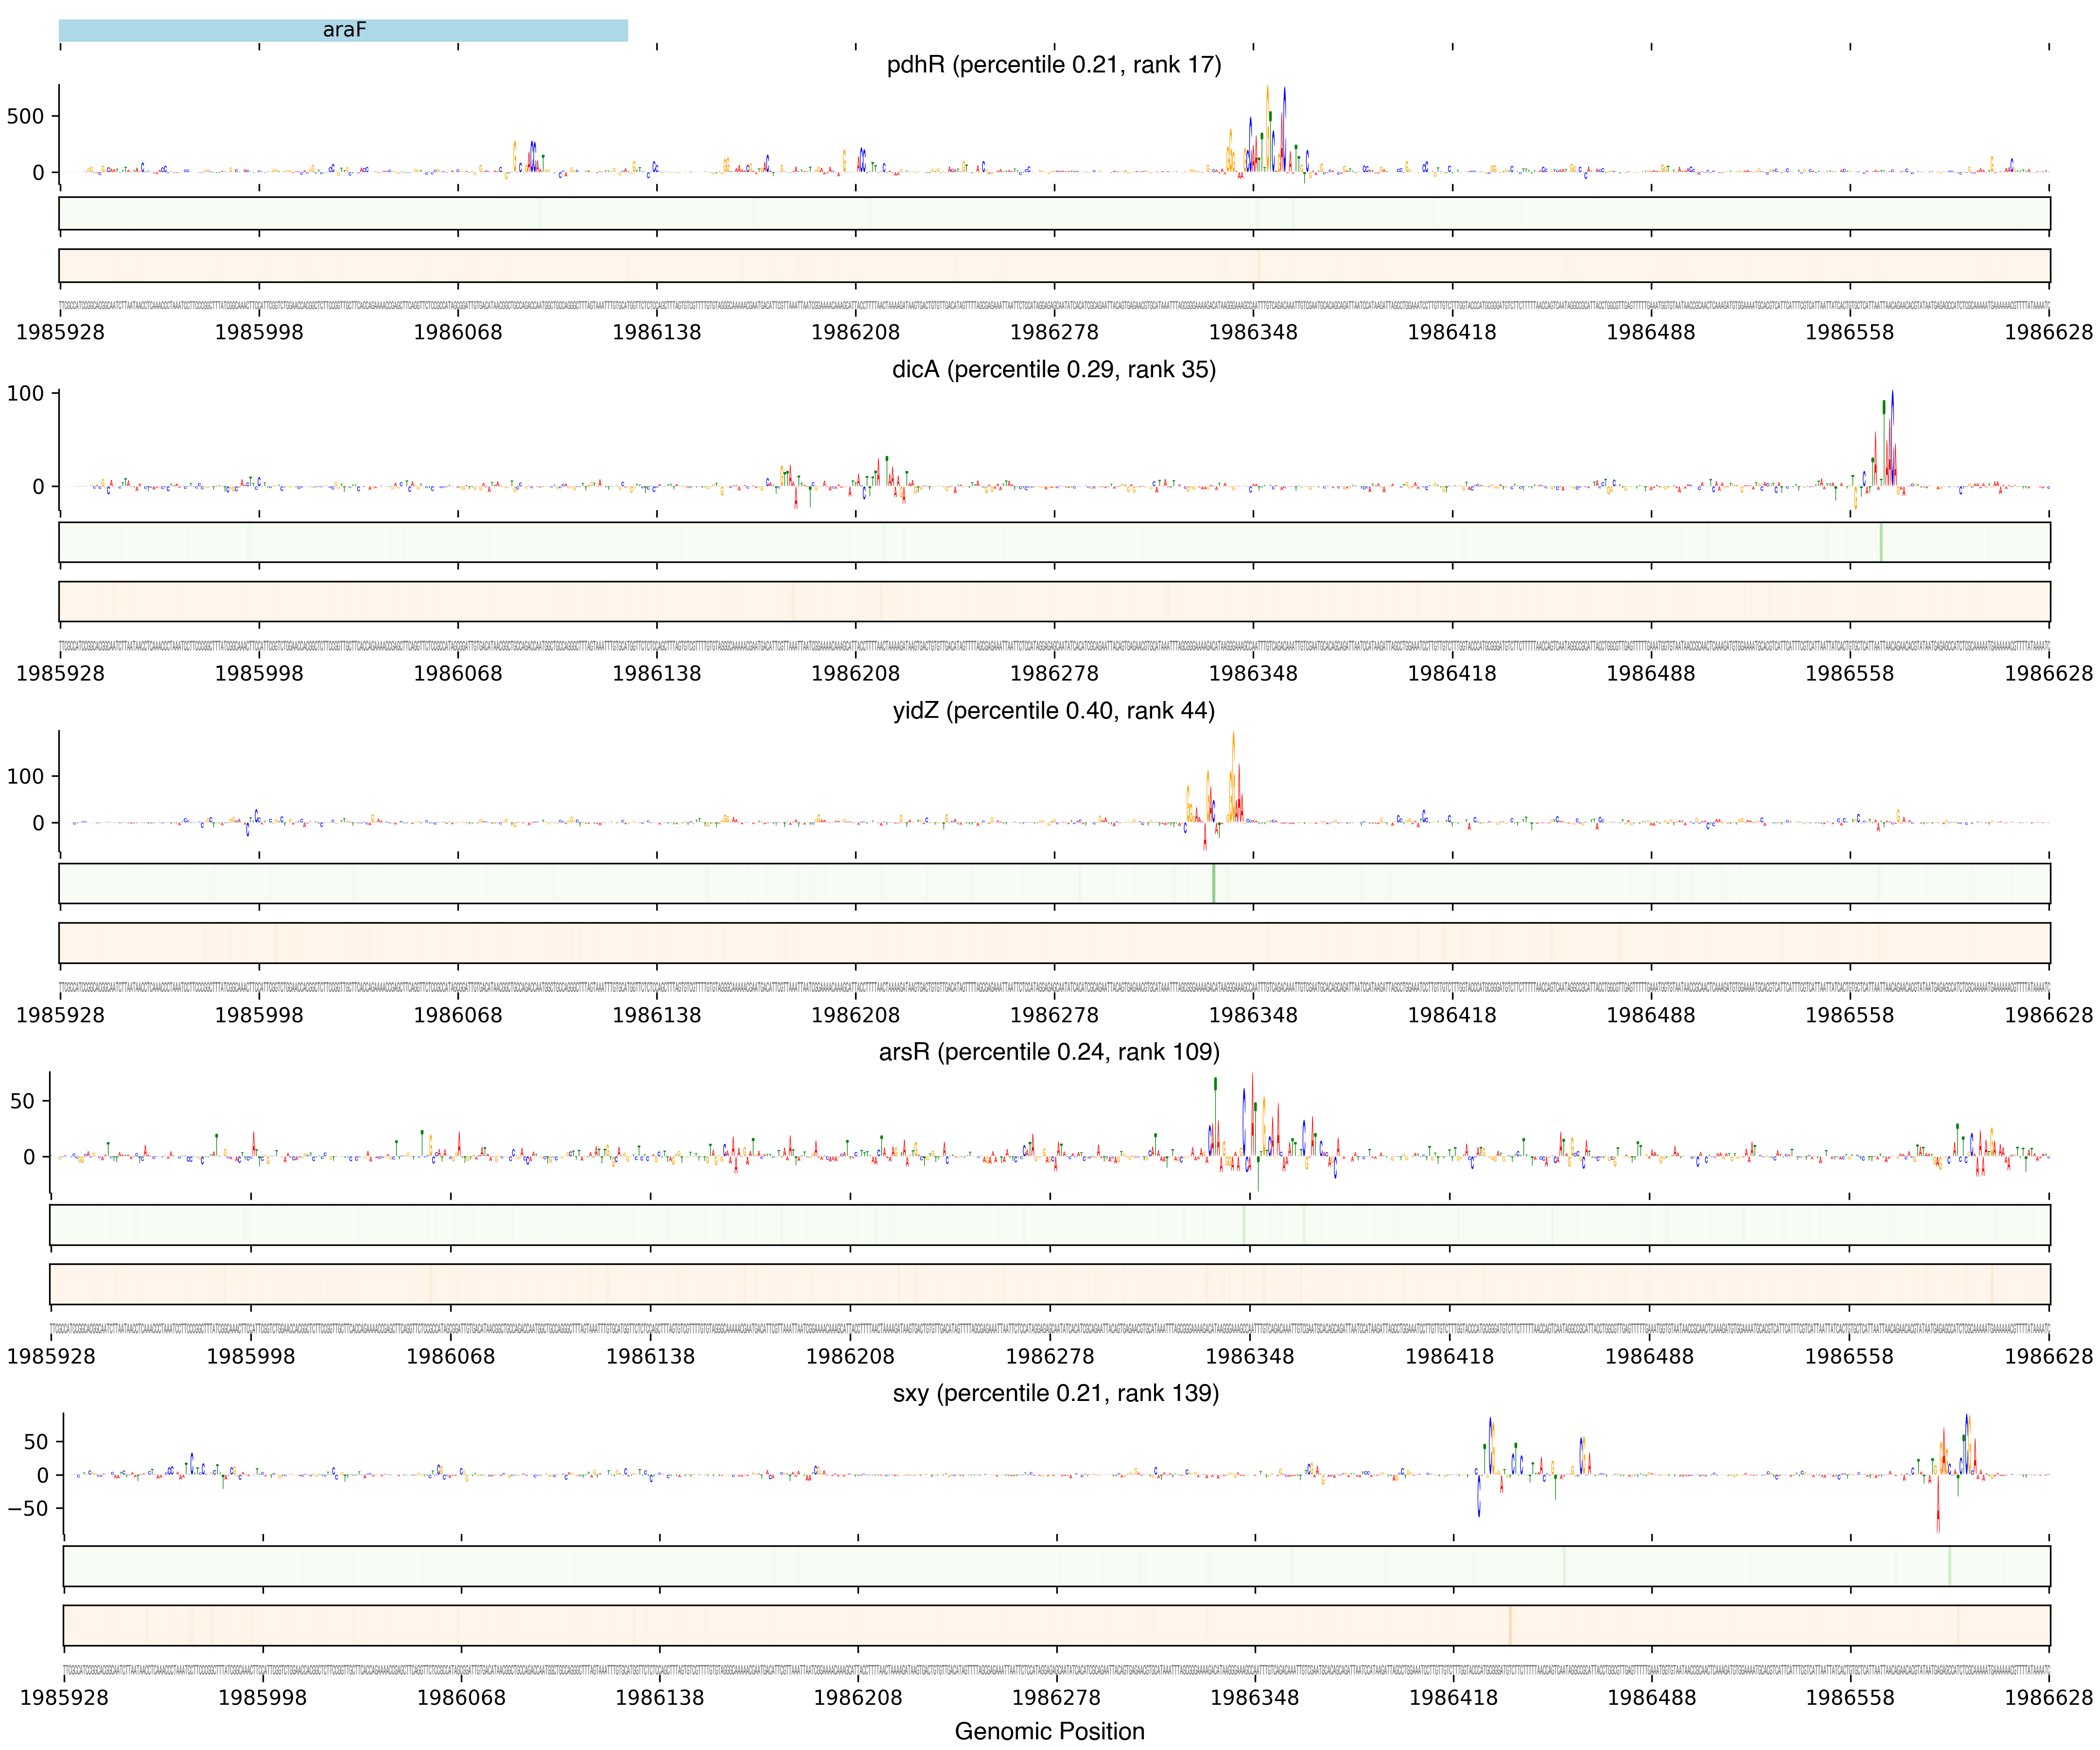Click the yidZ percentile 0.40 title
The height and width of the screenshot is (1750, 2100).
click(x=1054, y=710)
